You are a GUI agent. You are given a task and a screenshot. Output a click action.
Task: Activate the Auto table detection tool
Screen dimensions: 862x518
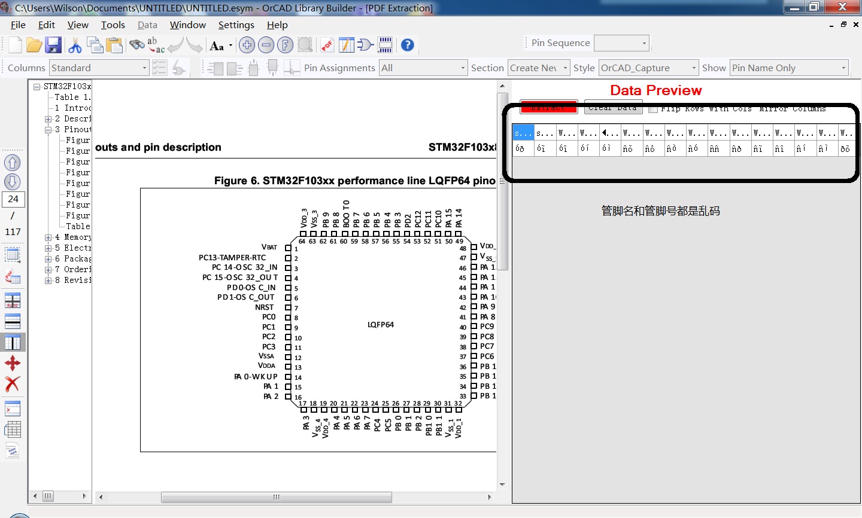click(13, 300)
